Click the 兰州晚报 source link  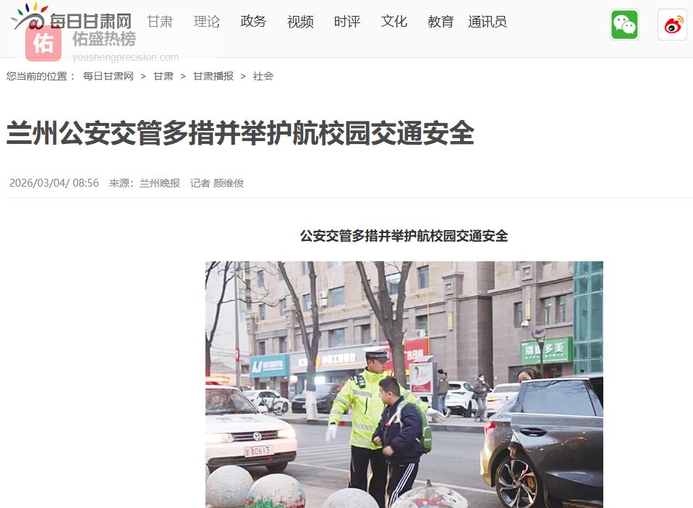pyautogui.click(x=160, y=183)
